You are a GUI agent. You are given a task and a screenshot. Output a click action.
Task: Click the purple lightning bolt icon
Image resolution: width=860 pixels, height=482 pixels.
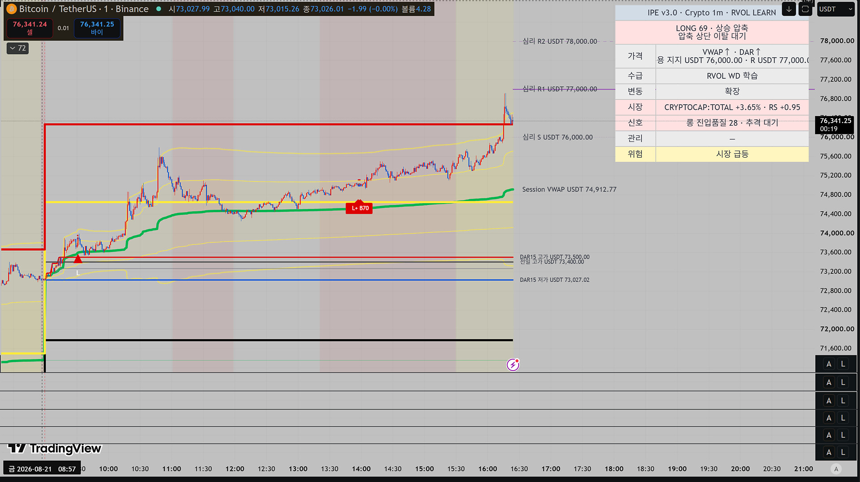tap(513, 365)
